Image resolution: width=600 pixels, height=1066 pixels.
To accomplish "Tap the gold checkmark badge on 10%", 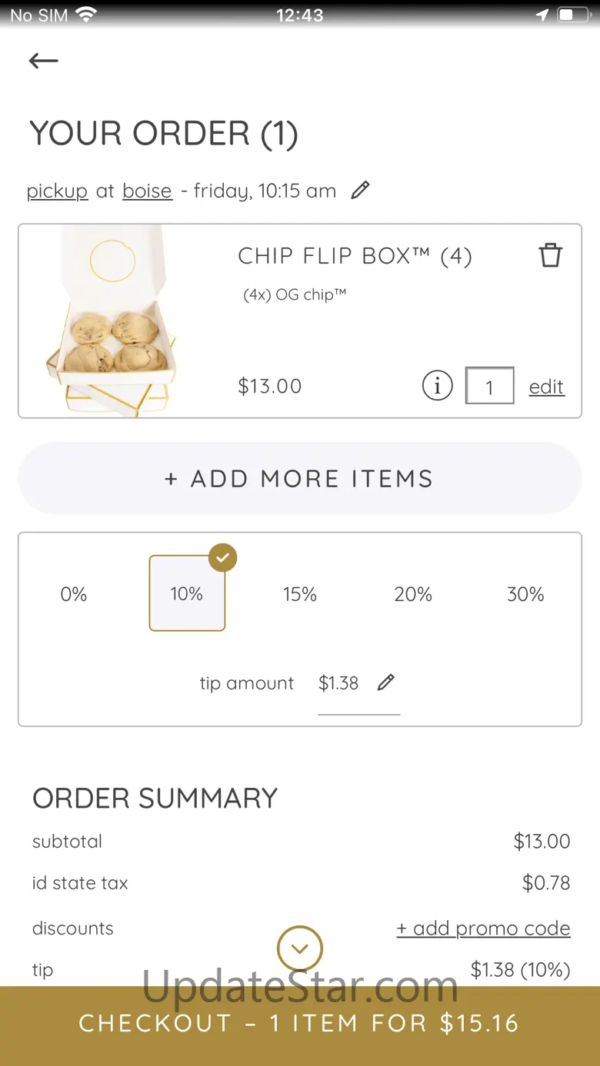I will [222, 558].
